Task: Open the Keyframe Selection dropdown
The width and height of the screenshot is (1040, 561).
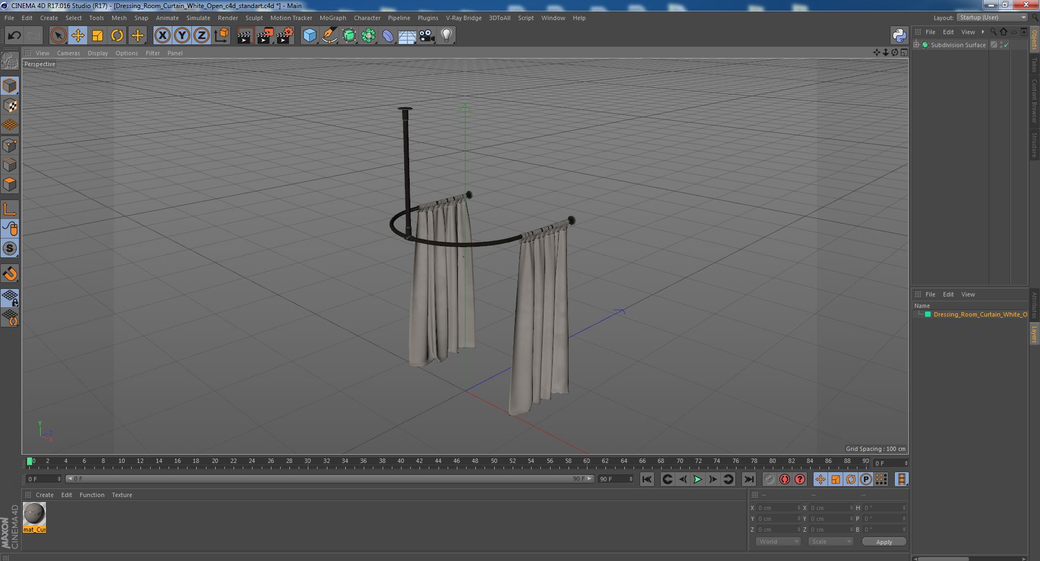Action: [x=800, y=479]
